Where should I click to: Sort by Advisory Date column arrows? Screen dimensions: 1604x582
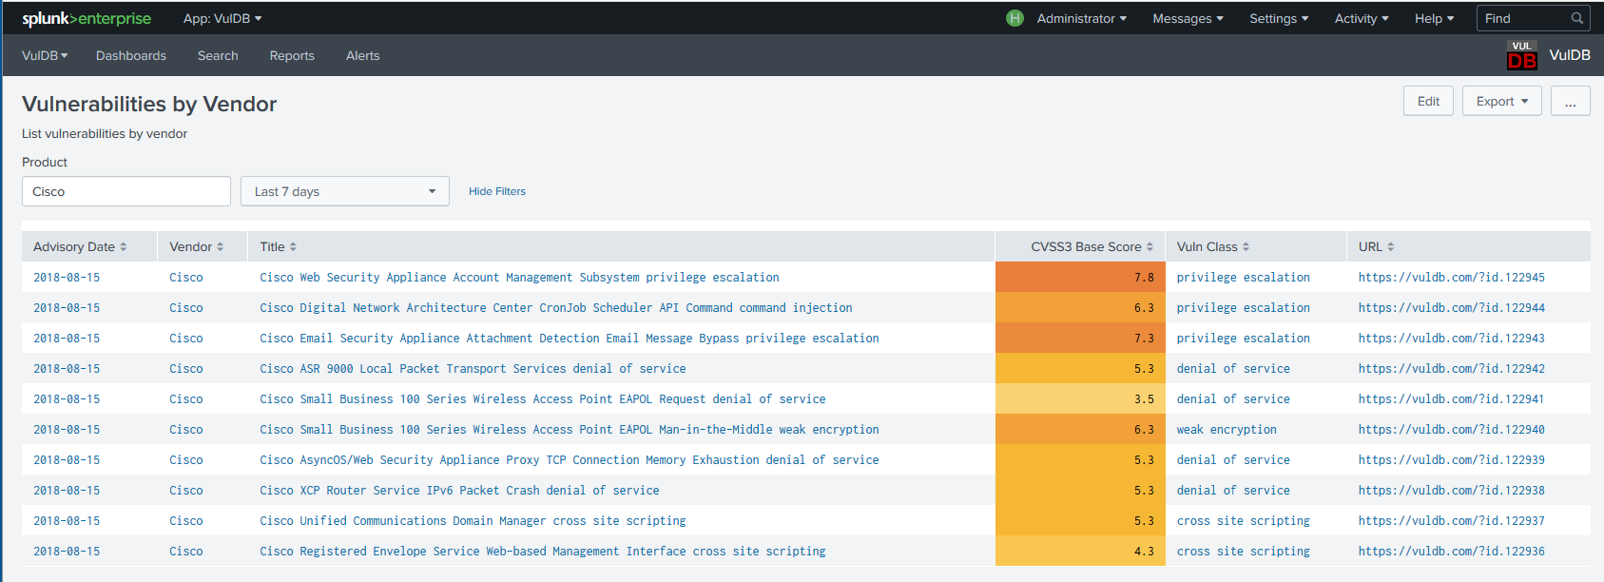123,247
